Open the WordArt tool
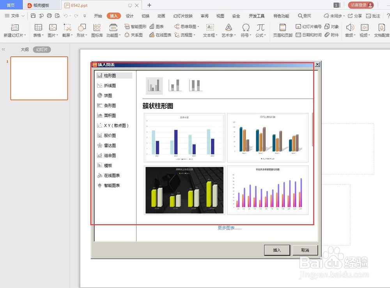This screenshot has height=288, width=390. coord(229,27)
